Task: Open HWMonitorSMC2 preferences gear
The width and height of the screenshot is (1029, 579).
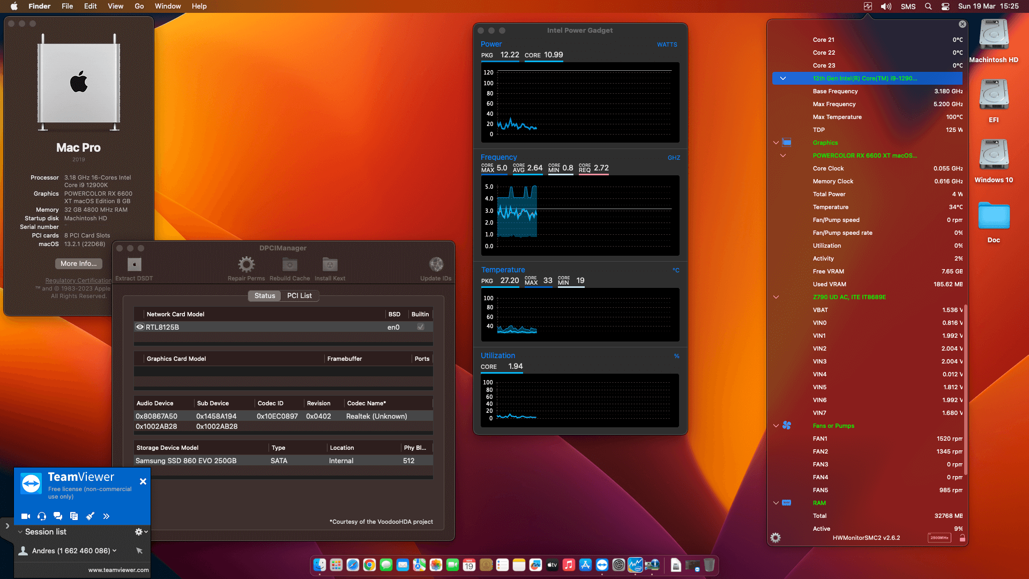Action: (776, 537)
